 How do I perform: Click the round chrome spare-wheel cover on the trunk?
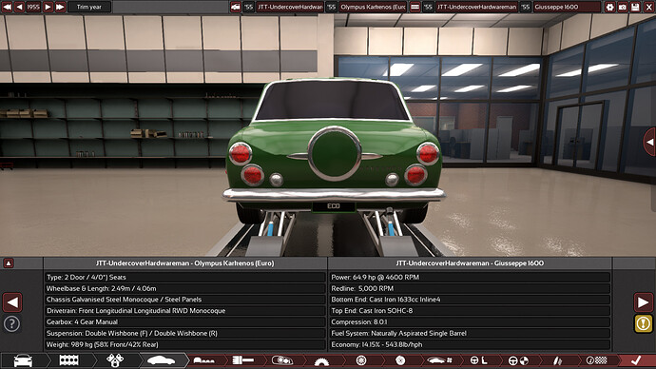pyautogui.click(x=335, y=153)
